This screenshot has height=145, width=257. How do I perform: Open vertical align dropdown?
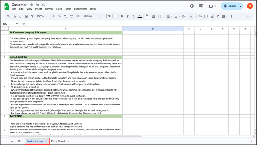(177, 16)
